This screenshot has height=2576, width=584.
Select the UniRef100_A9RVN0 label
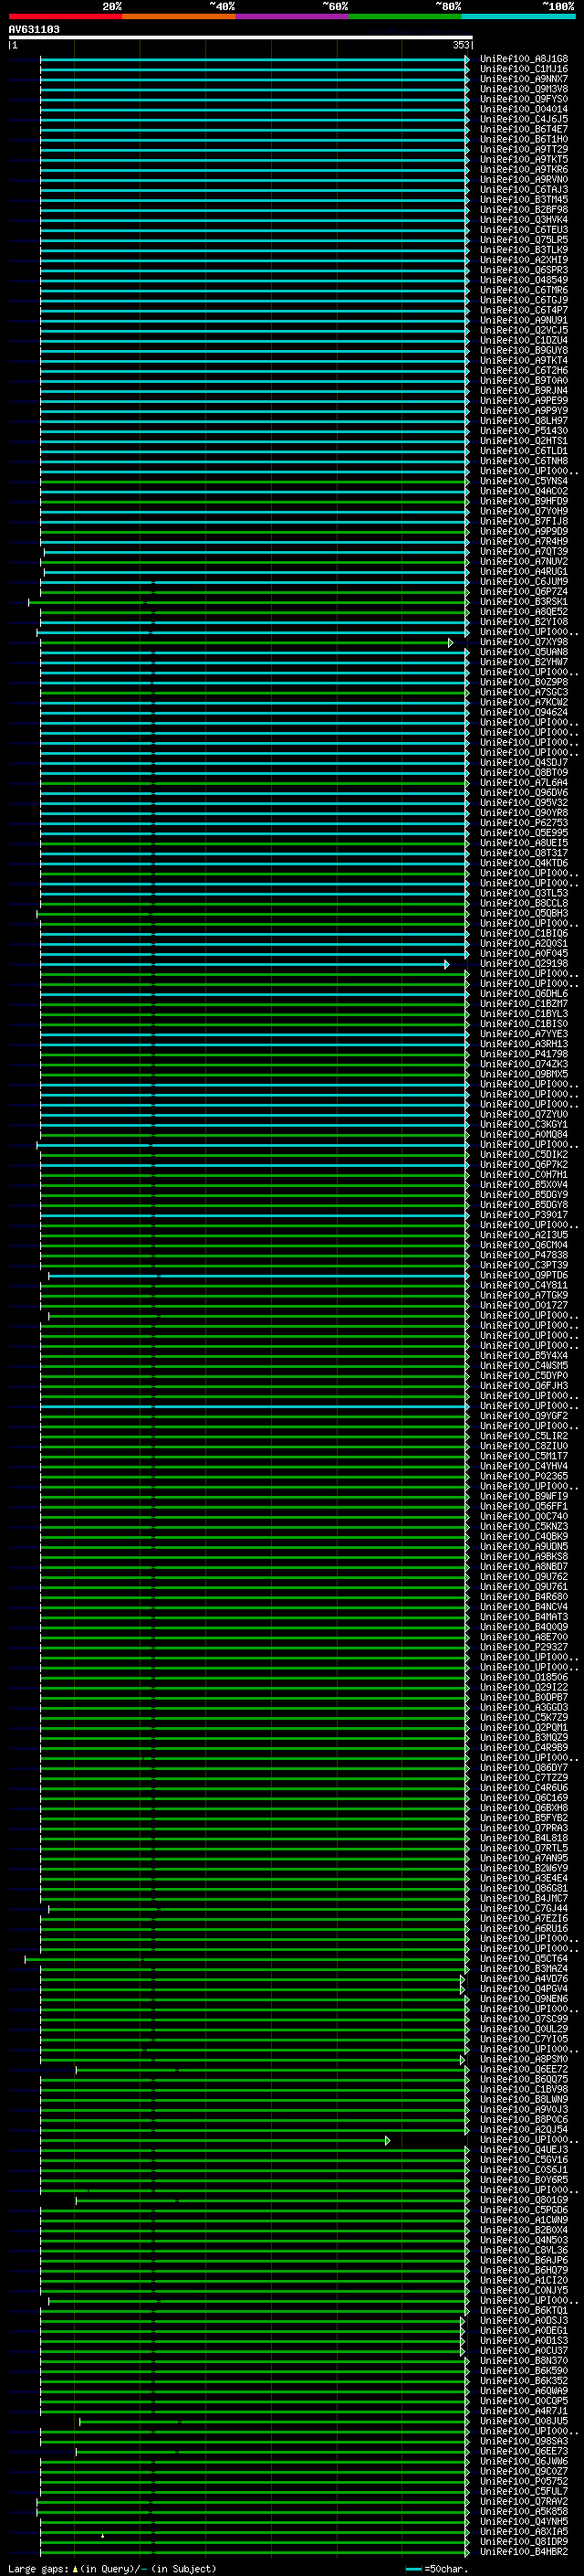[x=524, y=179]
